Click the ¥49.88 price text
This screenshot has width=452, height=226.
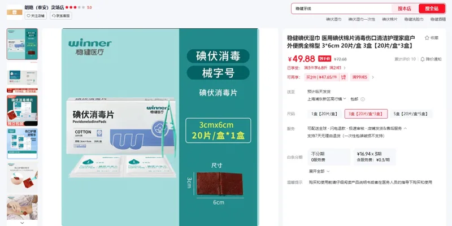tap(301, 59)
